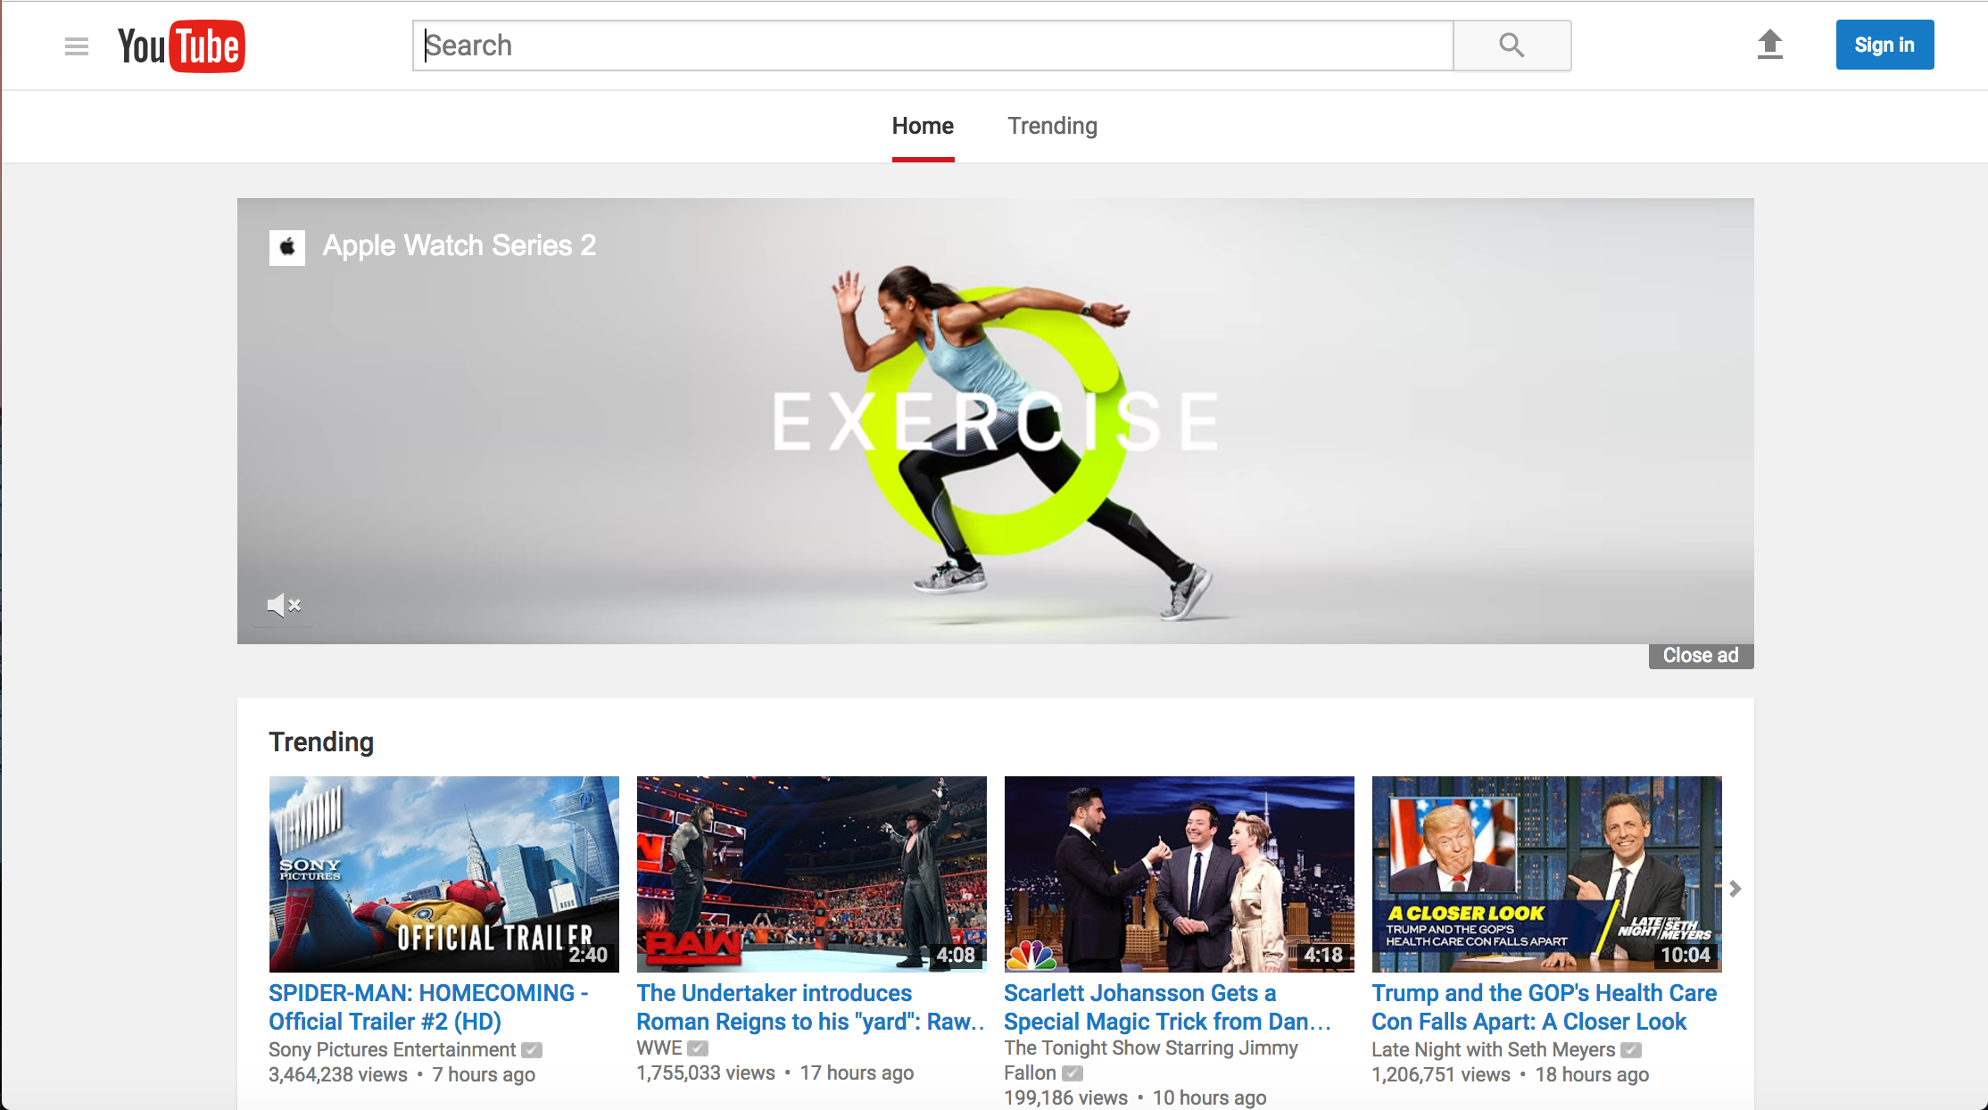
Task: Close the Apple Watch ad
Action: pyautogui.click(x=1701, y=656)
